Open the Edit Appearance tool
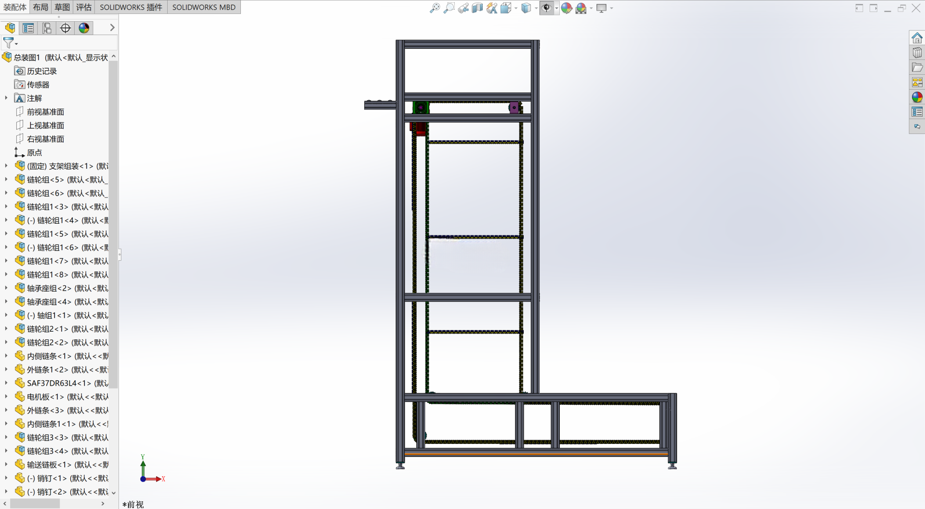Viewport: 925px width, 509px height. point(567,8)
